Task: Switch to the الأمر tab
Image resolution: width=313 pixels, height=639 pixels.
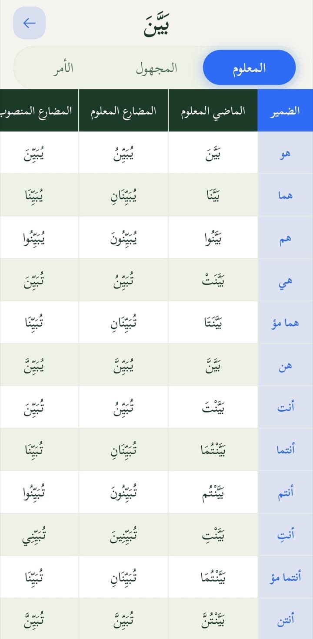Action: click(x=63, y=68)
